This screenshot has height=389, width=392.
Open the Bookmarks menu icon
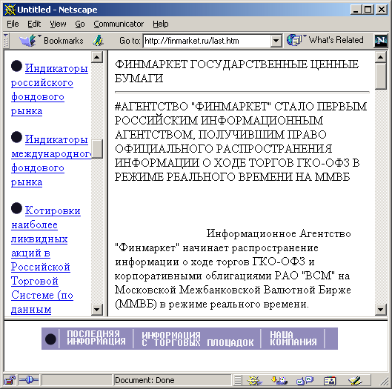tap(27, 40)
